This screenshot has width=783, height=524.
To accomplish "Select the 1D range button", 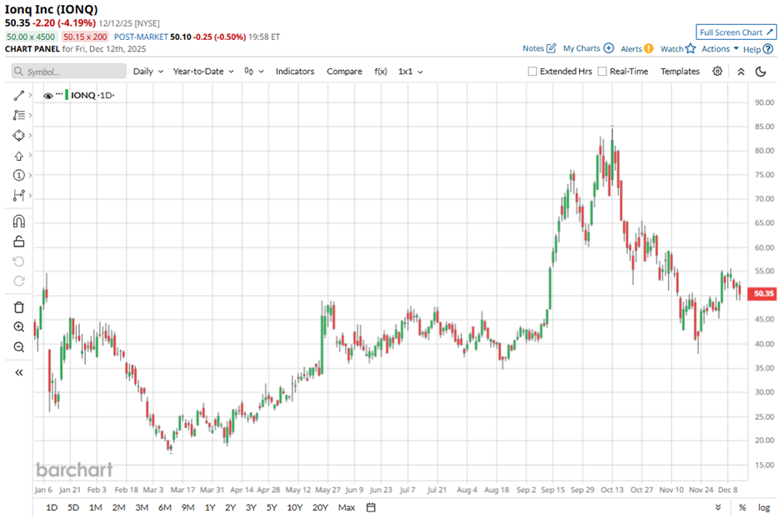I will point(52,507).
